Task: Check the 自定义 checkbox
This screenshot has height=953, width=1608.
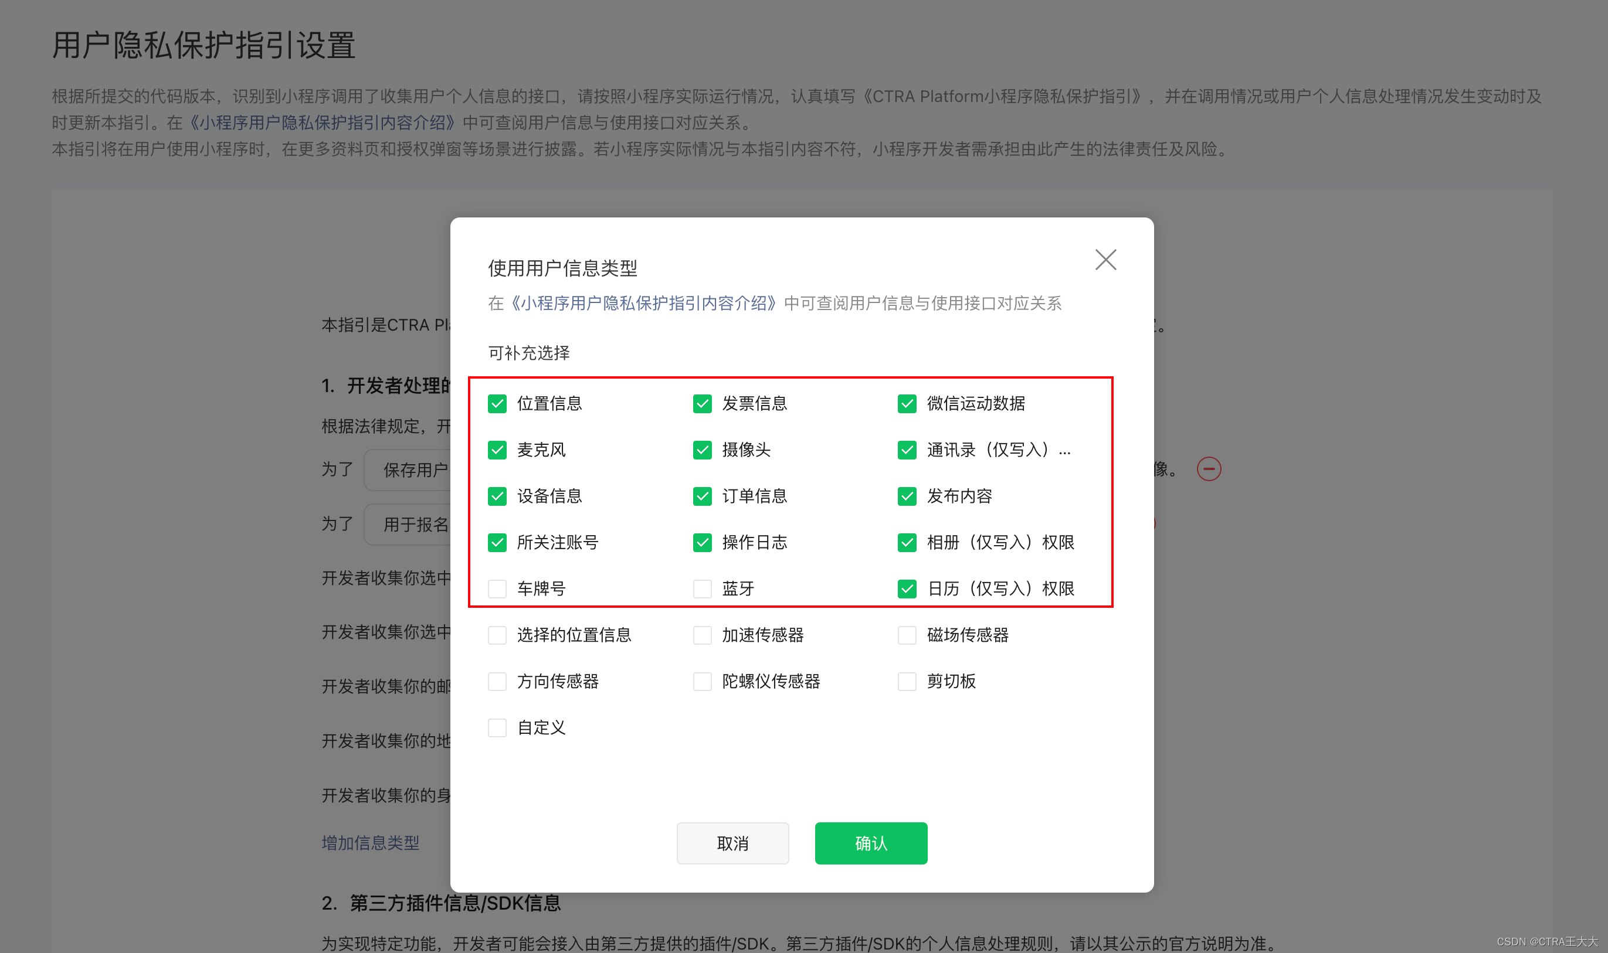Action: (497, 727)
